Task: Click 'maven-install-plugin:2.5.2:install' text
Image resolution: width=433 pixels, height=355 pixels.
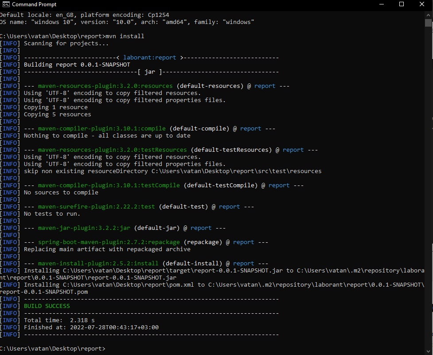Action: (98, 264)
